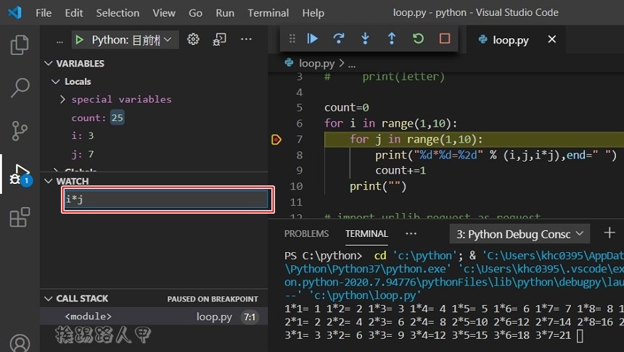Click Step Over in debug toolbar
Image resolution: width=624 pixels, height=352 pixels.
(339, 39)
